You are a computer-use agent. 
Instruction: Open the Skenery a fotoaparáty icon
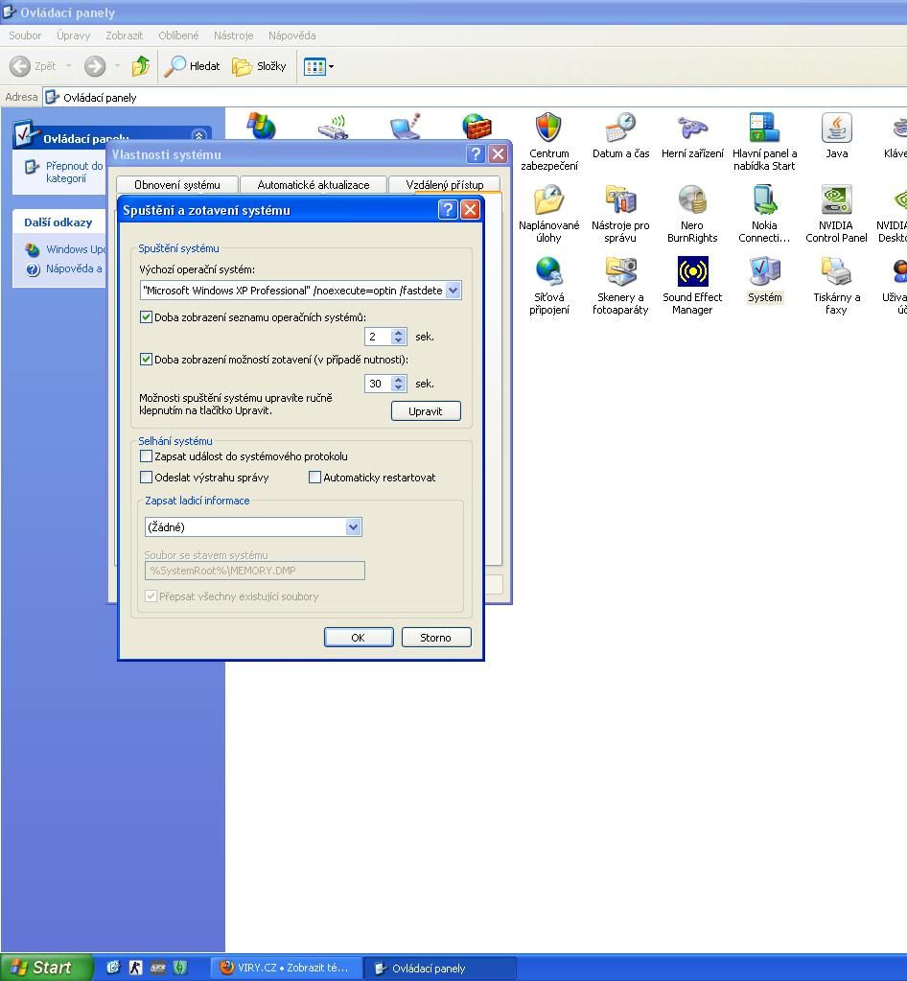(x=620, y=272)
